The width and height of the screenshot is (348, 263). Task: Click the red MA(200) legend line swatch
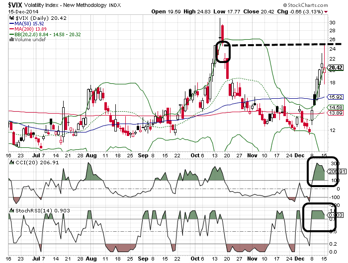(11, 29)
